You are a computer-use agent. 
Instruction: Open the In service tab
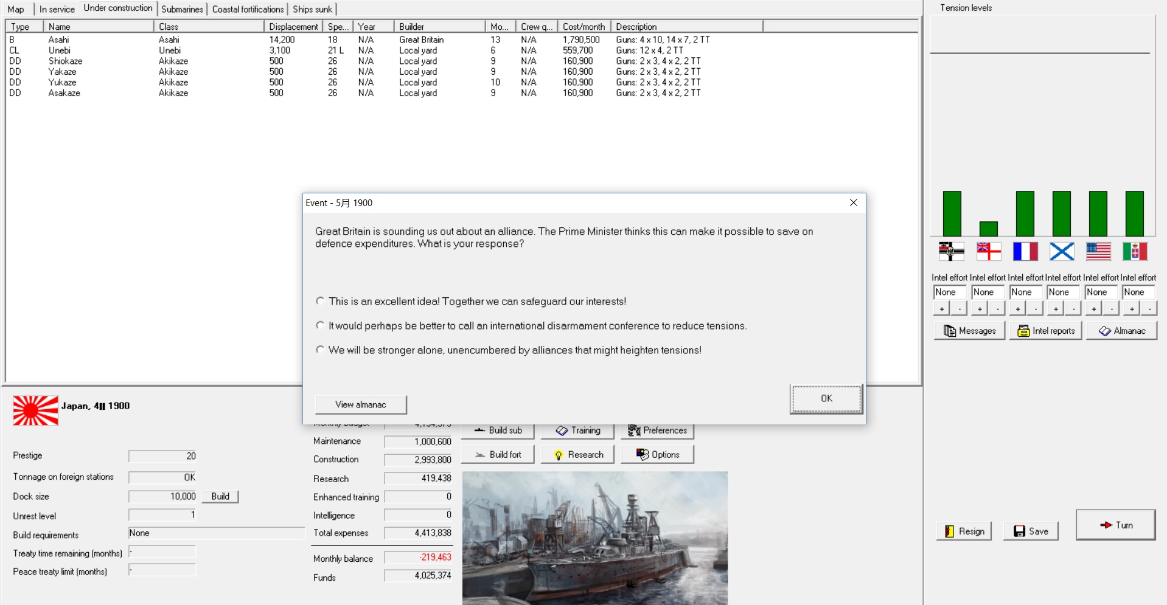(57, 9)
